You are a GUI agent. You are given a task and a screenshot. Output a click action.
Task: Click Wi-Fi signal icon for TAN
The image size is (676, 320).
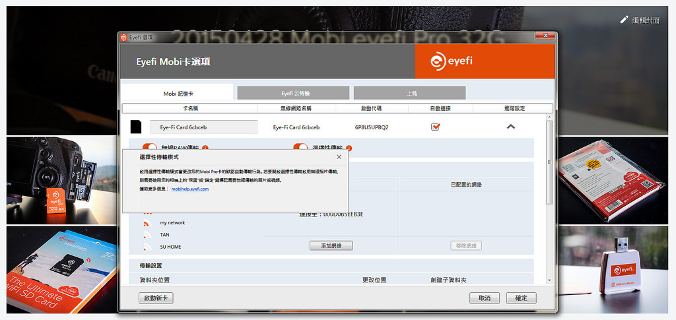click(x=147, y=235)
